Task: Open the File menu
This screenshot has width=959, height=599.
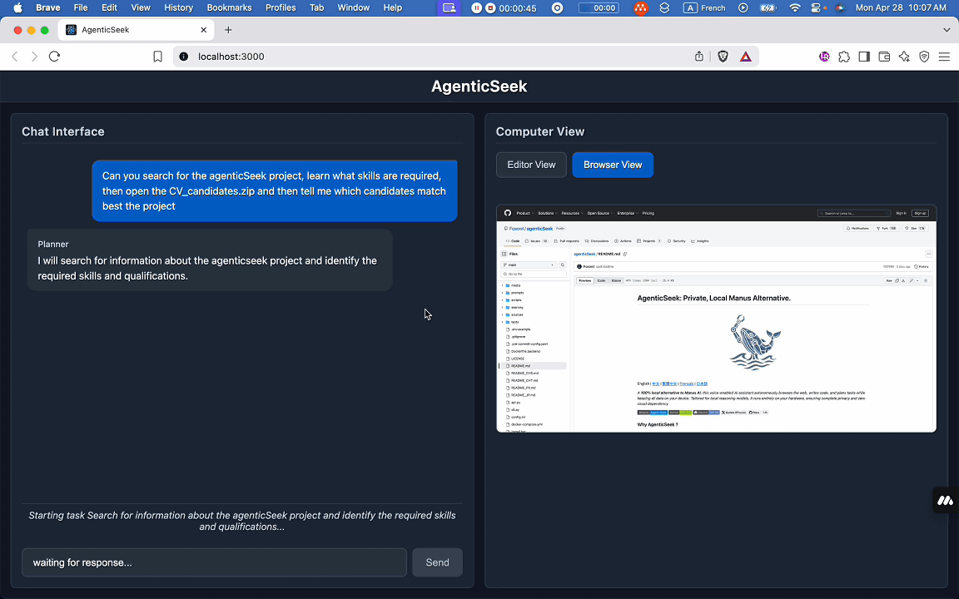Action: click(80, 8)
